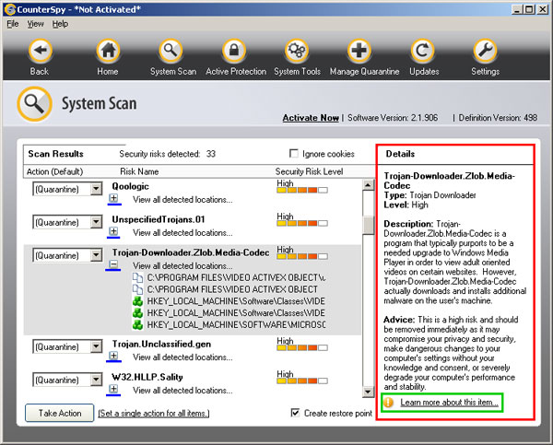The width and height of the screenshot is (553, 445).
Task: Open the Home toolbar icon
Action: [x=108, y=51]
